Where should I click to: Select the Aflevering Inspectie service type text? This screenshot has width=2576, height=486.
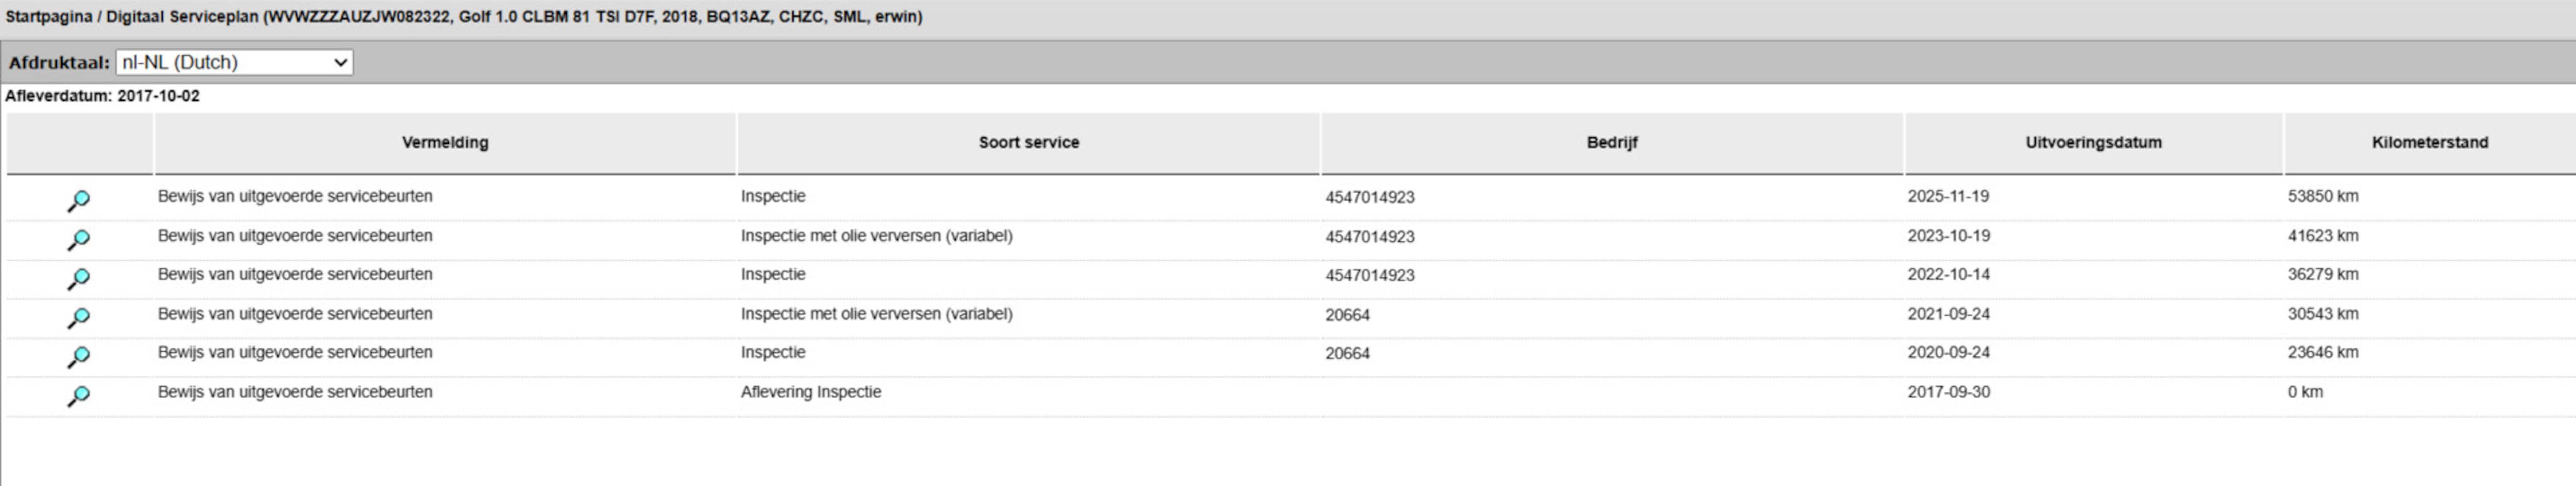click(x=810, y=392)
